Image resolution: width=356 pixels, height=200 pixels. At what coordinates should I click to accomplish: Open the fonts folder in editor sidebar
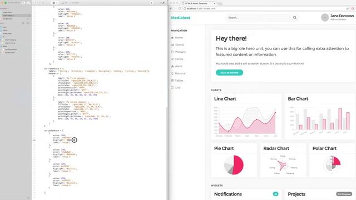pos(5,30)
